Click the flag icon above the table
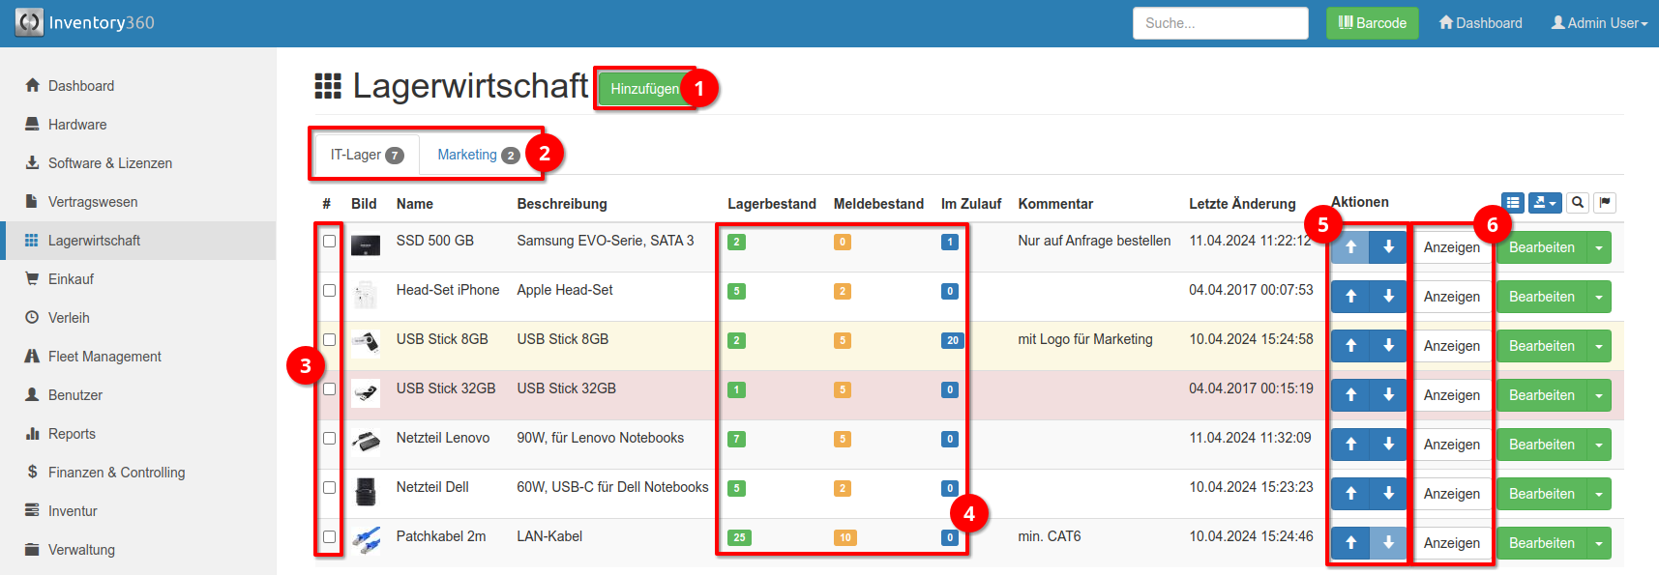 1605,203
